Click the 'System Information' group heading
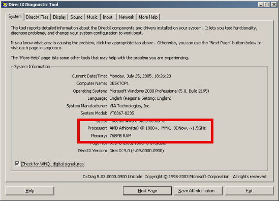Image resolution: width=279 pixels, height=201 pixels. click(x=32, y=67)
